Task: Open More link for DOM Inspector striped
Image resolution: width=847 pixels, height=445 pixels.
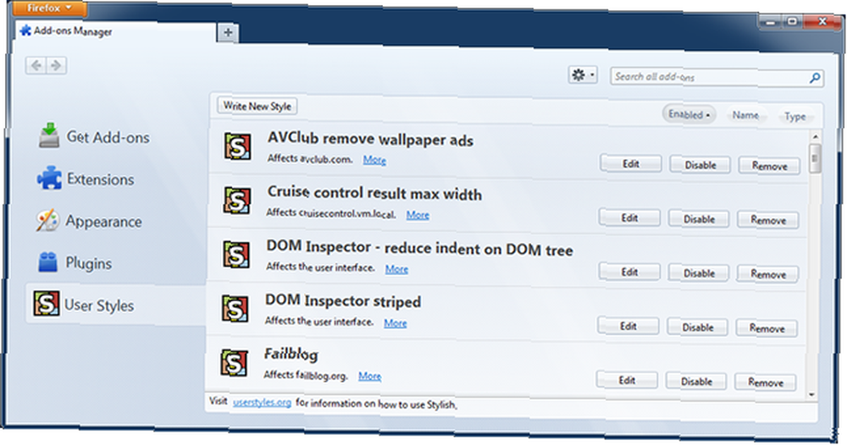Action: (x=396, y=322)
